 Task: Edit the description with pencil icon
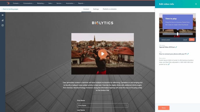coord(169,64)
